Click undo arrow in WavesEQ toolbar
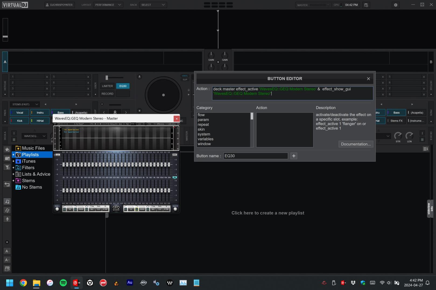The image size is (436, 290). (59, 124)
